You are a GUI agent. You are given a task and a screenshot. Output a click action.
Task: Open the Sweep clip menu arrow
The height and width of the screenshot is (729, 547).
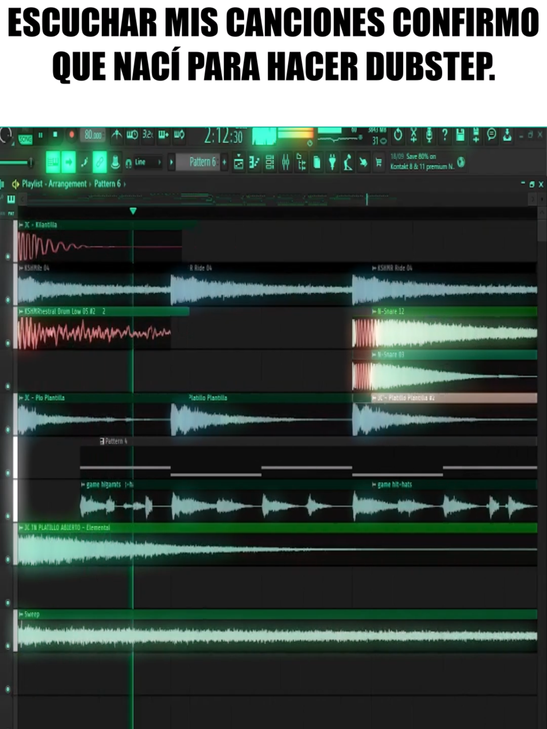[21, 615]
